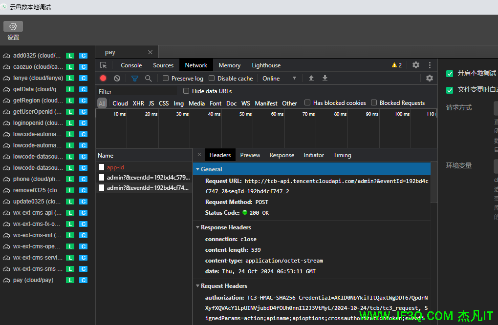Open the Preview tab of request
Image resolution: width=498 pixels, height=325 pixels.
[x=250, y=155]
